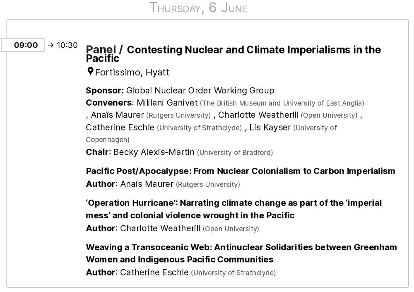Click the Fortissimo, Hyatt location text

(x=132, y=72)
